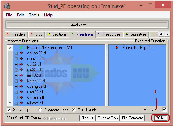Switch to the Headers tab
The height and width of the screenshot is (126, 173).
[x=16, y=34]
